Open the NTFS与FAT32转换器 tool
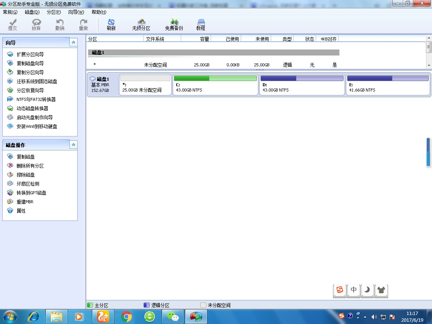Viewport: 432px width, 324px height. click(x=36, y=99)
